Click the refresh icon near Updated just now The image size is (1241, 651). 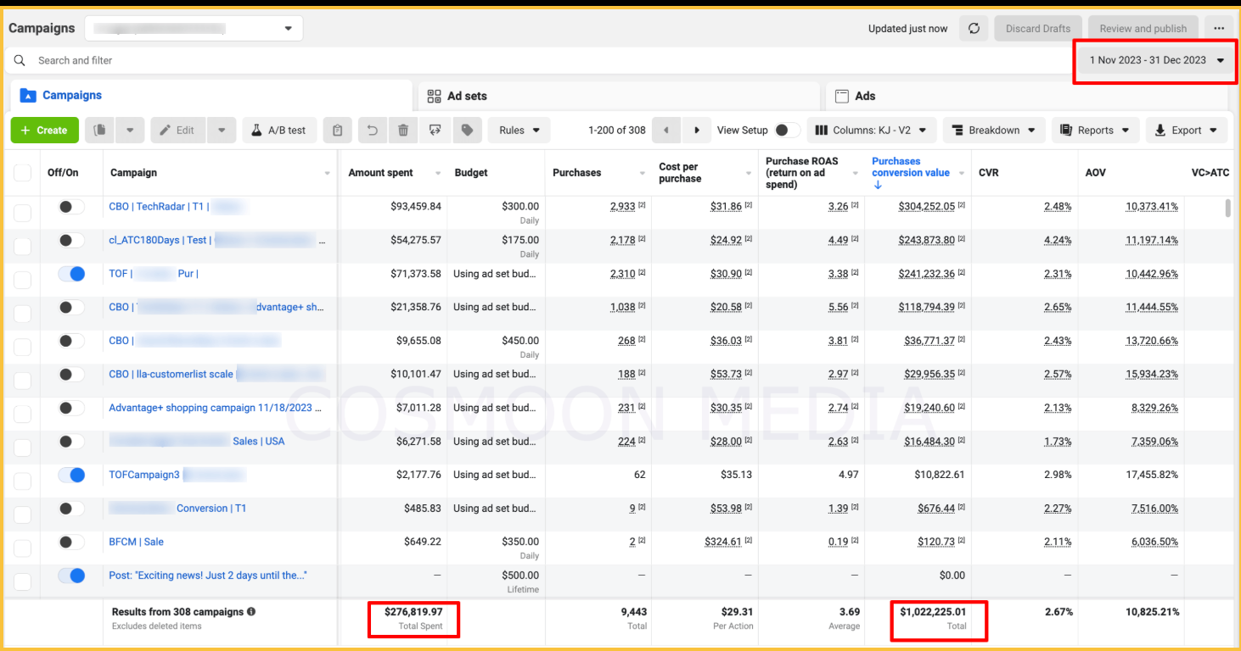tap(974, 28)
